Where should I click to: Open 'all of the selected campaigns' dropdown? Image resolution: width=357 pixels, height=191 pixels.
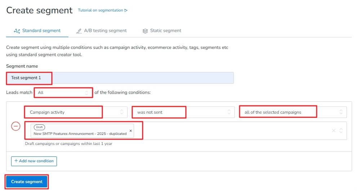click(x=293, y=112)
